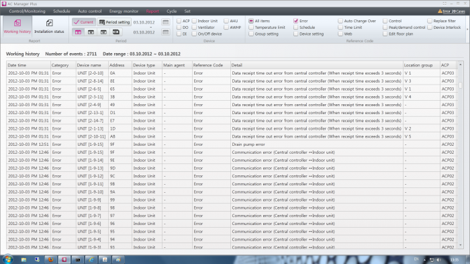This screenshot has height=264, width=470.
Task: Toggle the AWHP device checkbox
Action: pos(226,28)
